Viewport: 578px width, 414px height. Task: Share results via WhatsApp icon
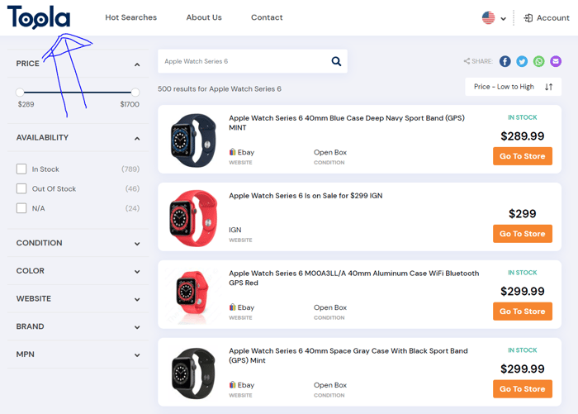[x=538, y=61]
